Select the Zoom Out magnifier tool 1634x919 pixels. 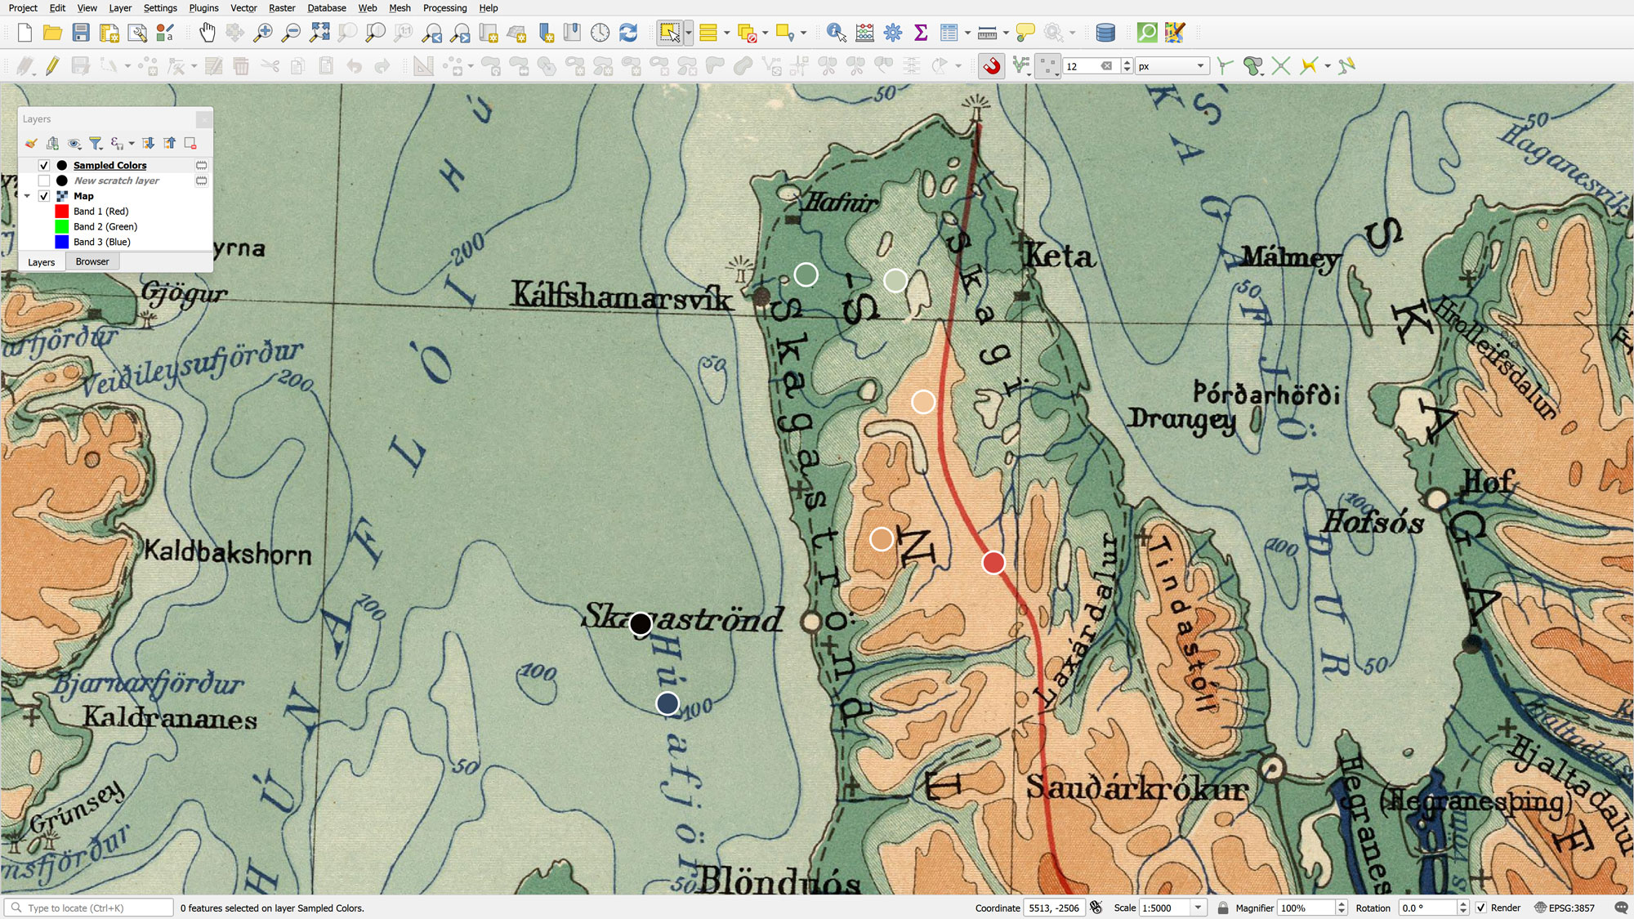pos(291,33)
